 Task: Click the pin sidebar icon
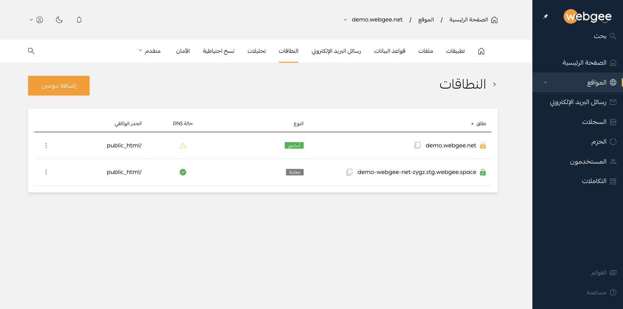pos(546,16)
